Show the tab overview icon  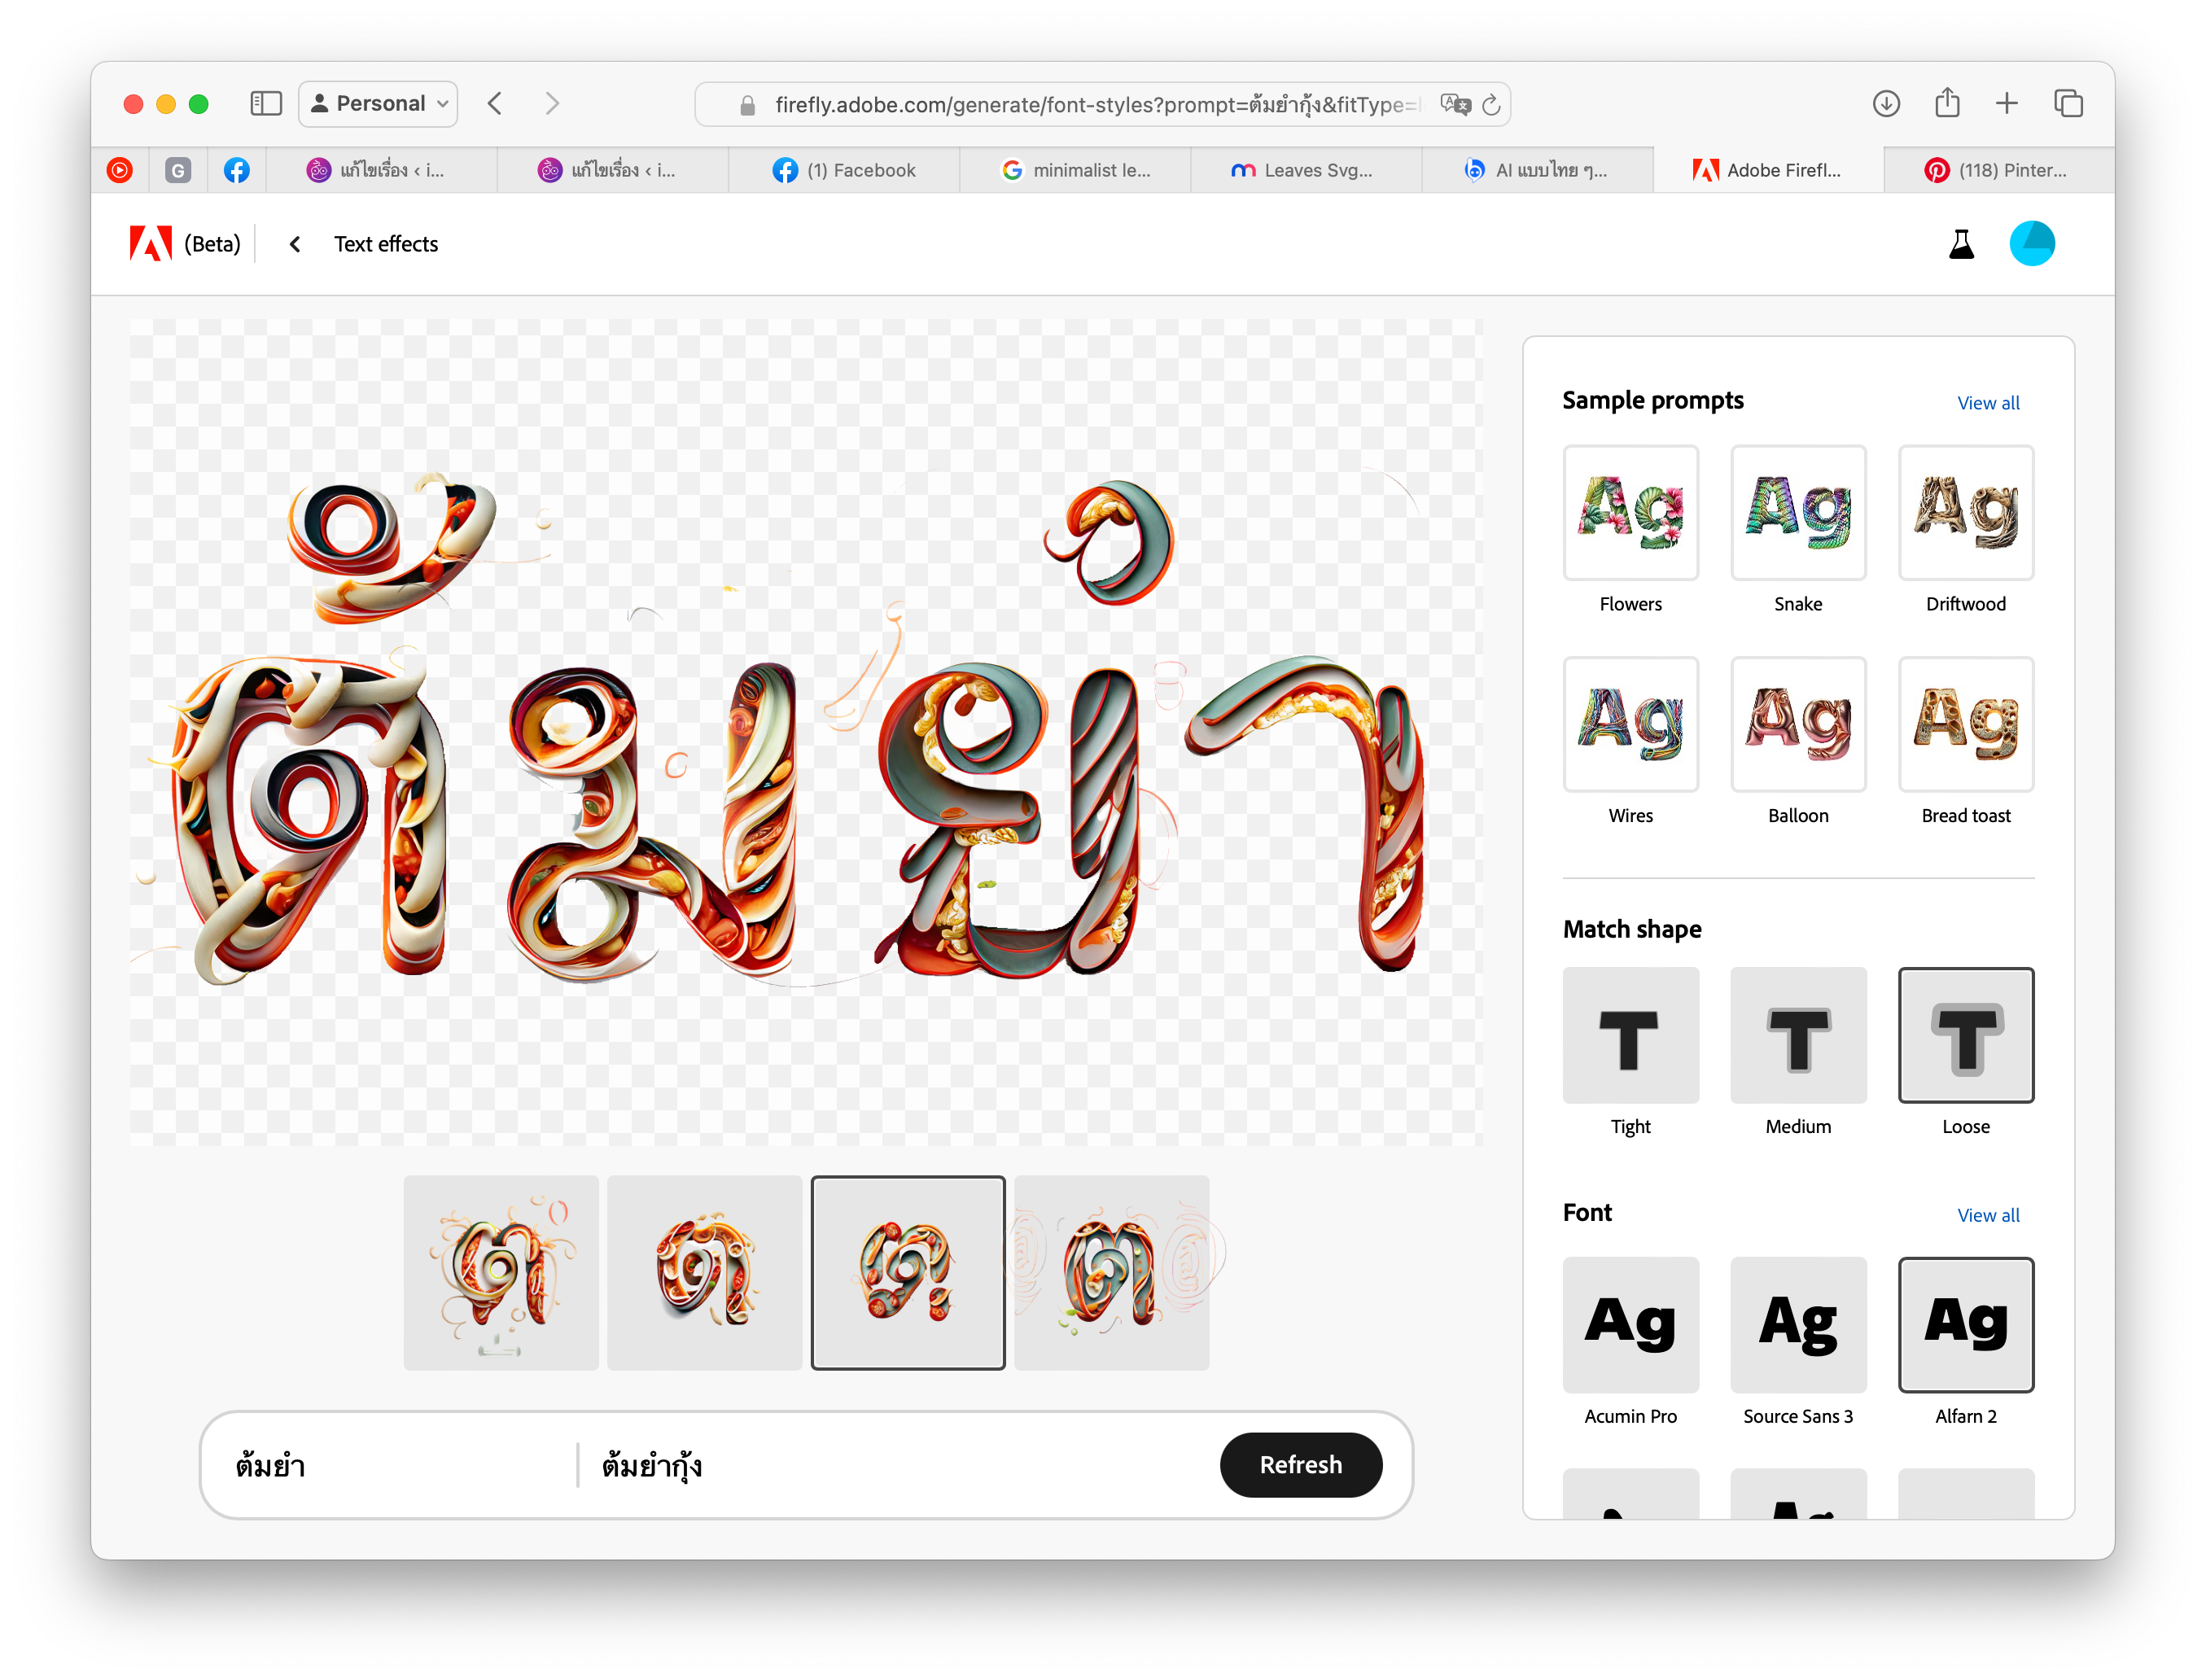pyautogui.click(x=2068, y=104)
